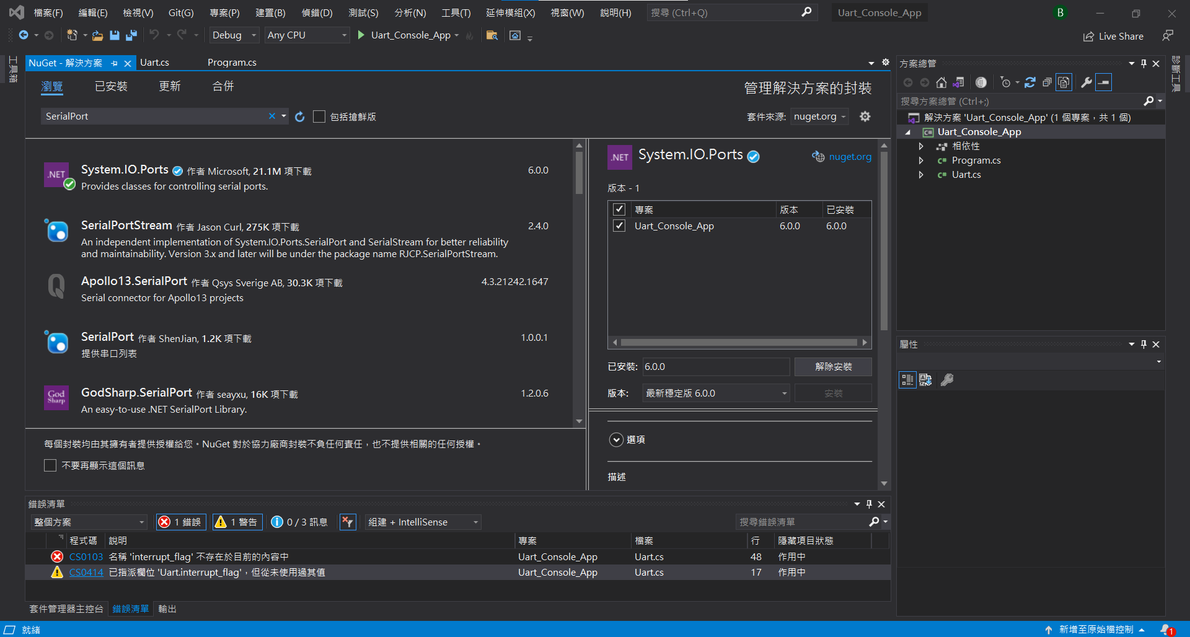This screenshot has height=637, width=1190.
Task: Open notifications bell in status bar
Action: pyautogui.click(x=1166, y=629)
